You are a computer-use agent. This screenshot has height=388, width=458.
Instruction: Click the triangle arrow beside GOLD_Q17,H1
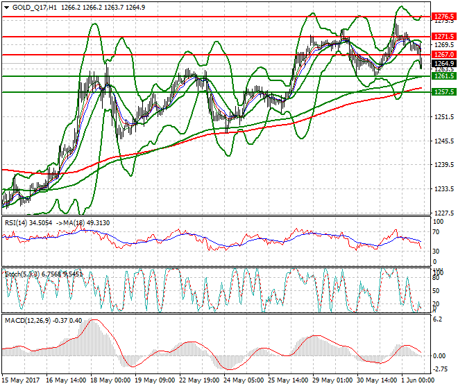[x=6, y=8]
